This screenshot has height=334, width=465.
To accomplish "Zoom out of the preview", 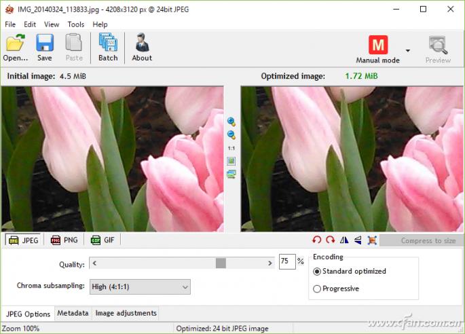I will tap(231, 134).
